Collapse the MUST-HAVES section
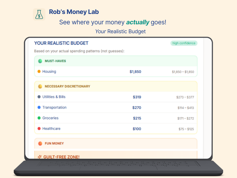237x178 pixels. (116, 61)
